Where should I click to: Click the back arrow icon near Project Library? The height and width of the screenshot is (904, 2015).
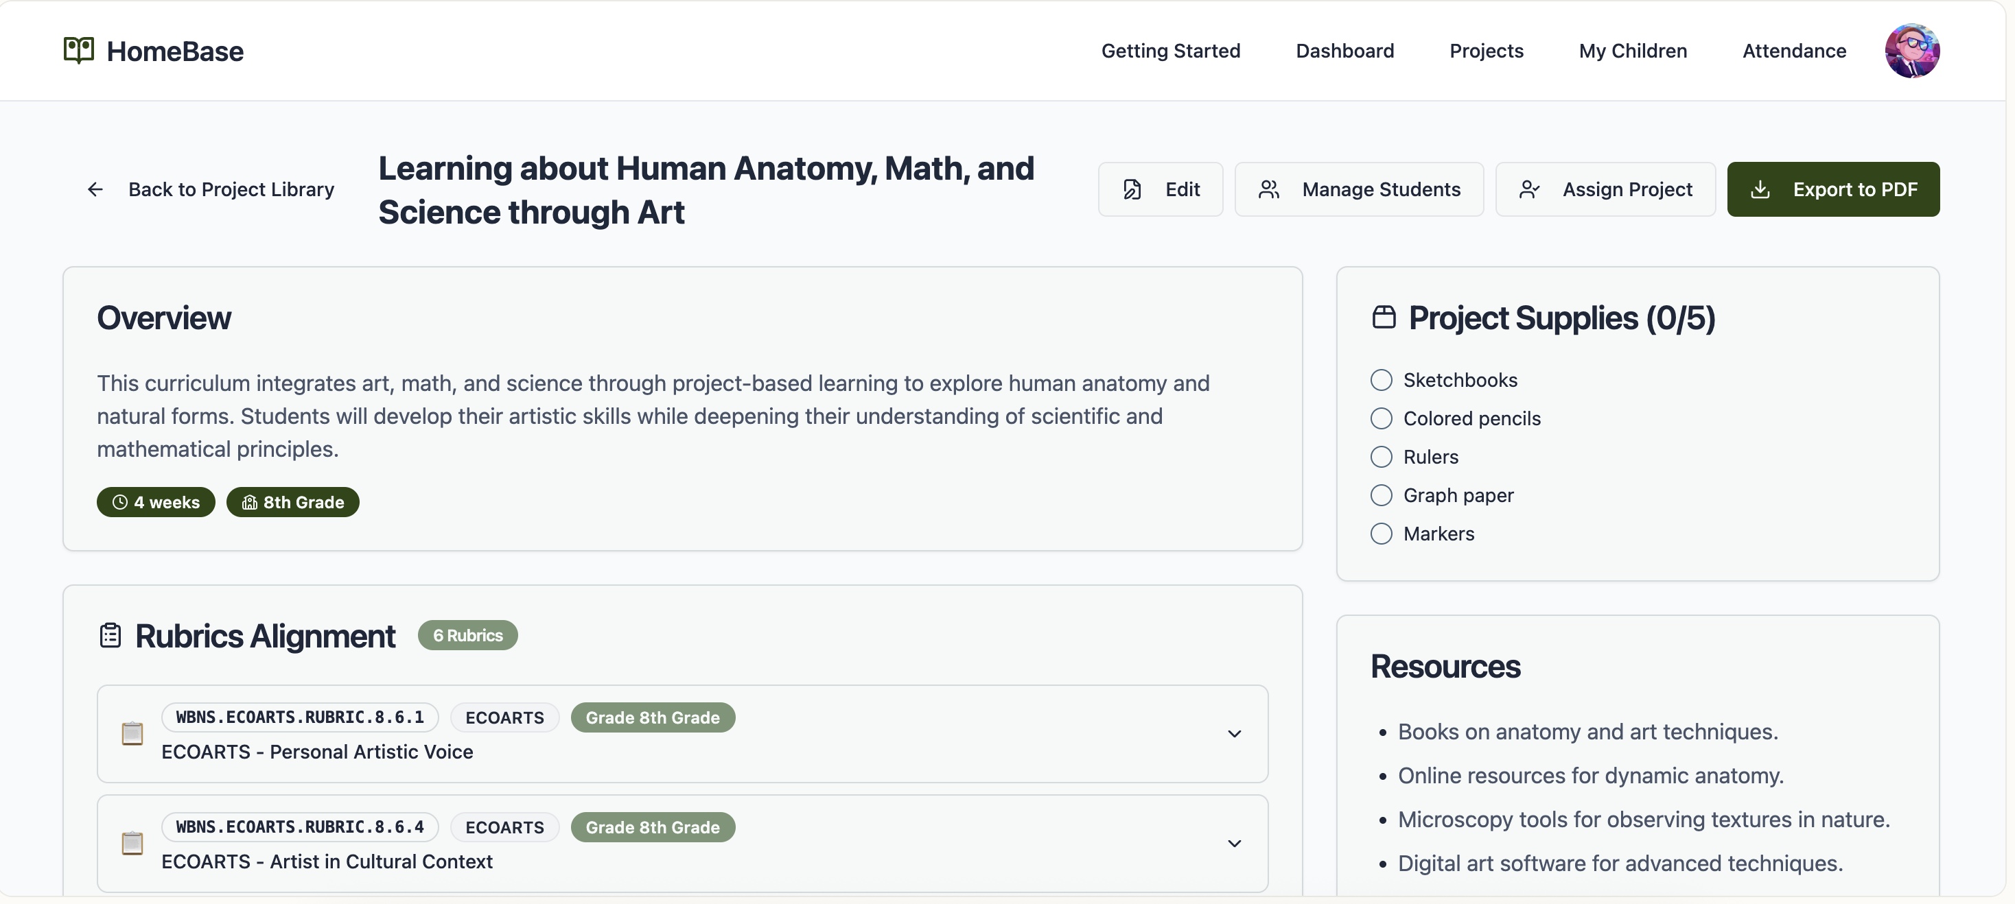(95, 189)
